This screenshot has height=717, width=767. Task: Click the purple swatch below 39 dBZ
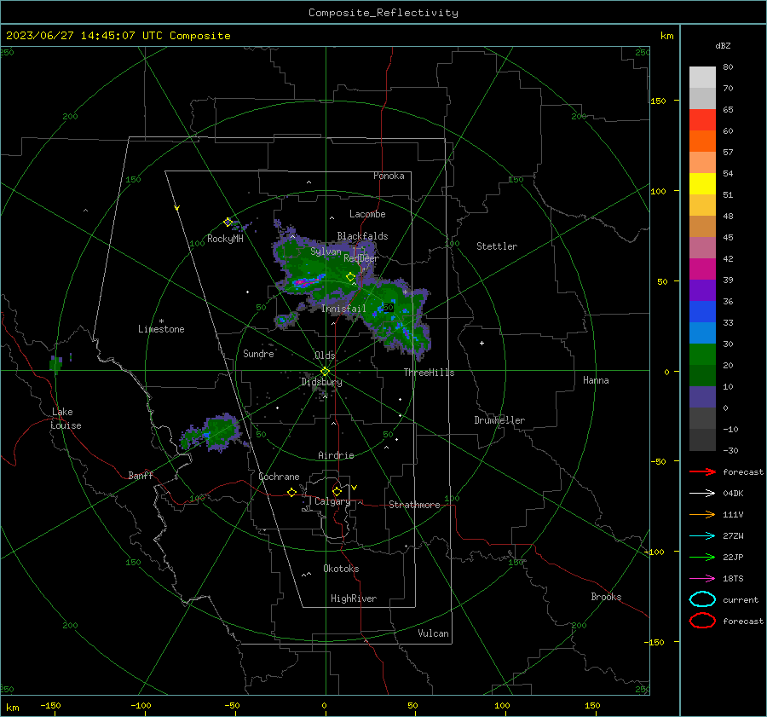point(702,291)
